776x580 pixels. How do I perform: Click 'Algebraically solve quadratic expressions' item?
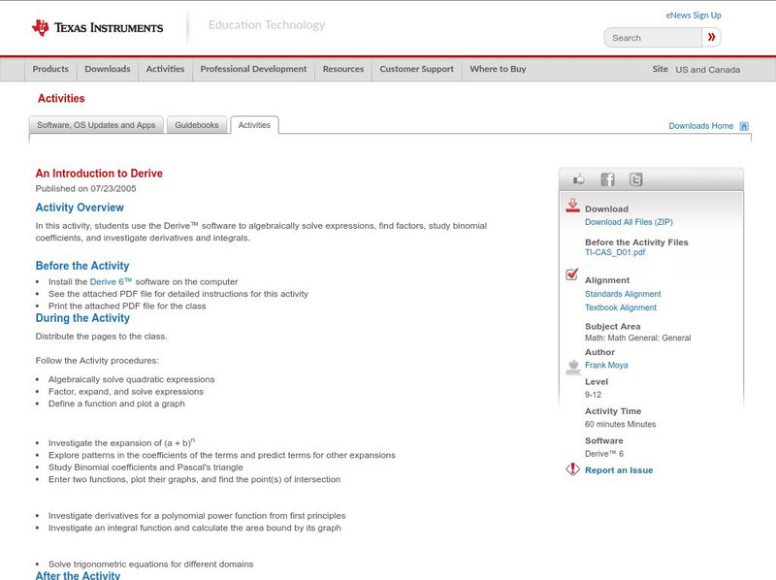coord(131,379)
